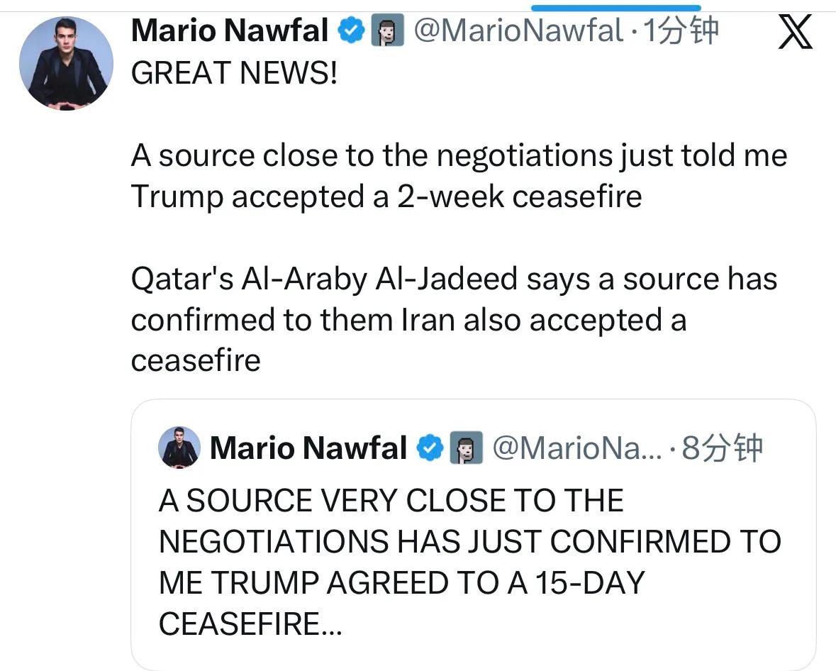Click the "GREAT NEWS!" text line

235,74
